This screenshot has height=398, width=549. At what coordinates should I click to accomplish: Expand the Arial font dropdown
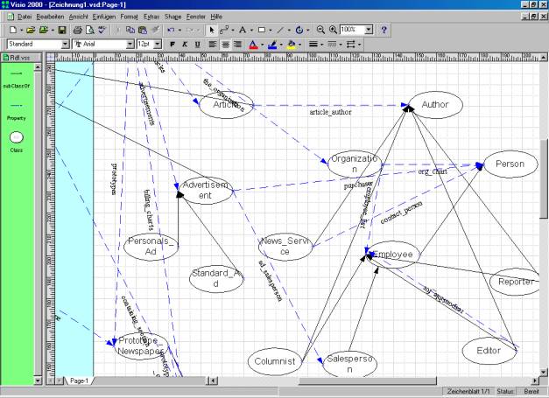pos(130,44)
